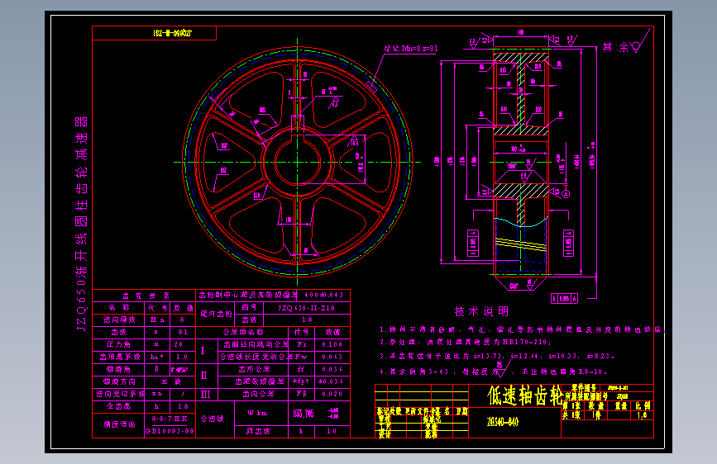The height and width of the screenshot is (464, 717).
Task: Select the standard GB10095-88 text
Action: [x=170, y=431]
